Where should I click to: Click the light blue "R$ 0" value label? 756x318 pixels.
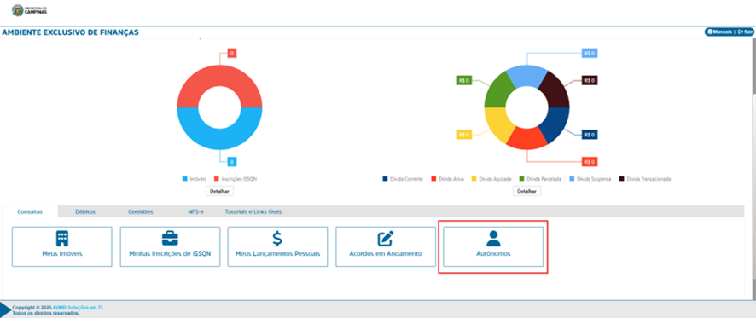pos(590,53)
